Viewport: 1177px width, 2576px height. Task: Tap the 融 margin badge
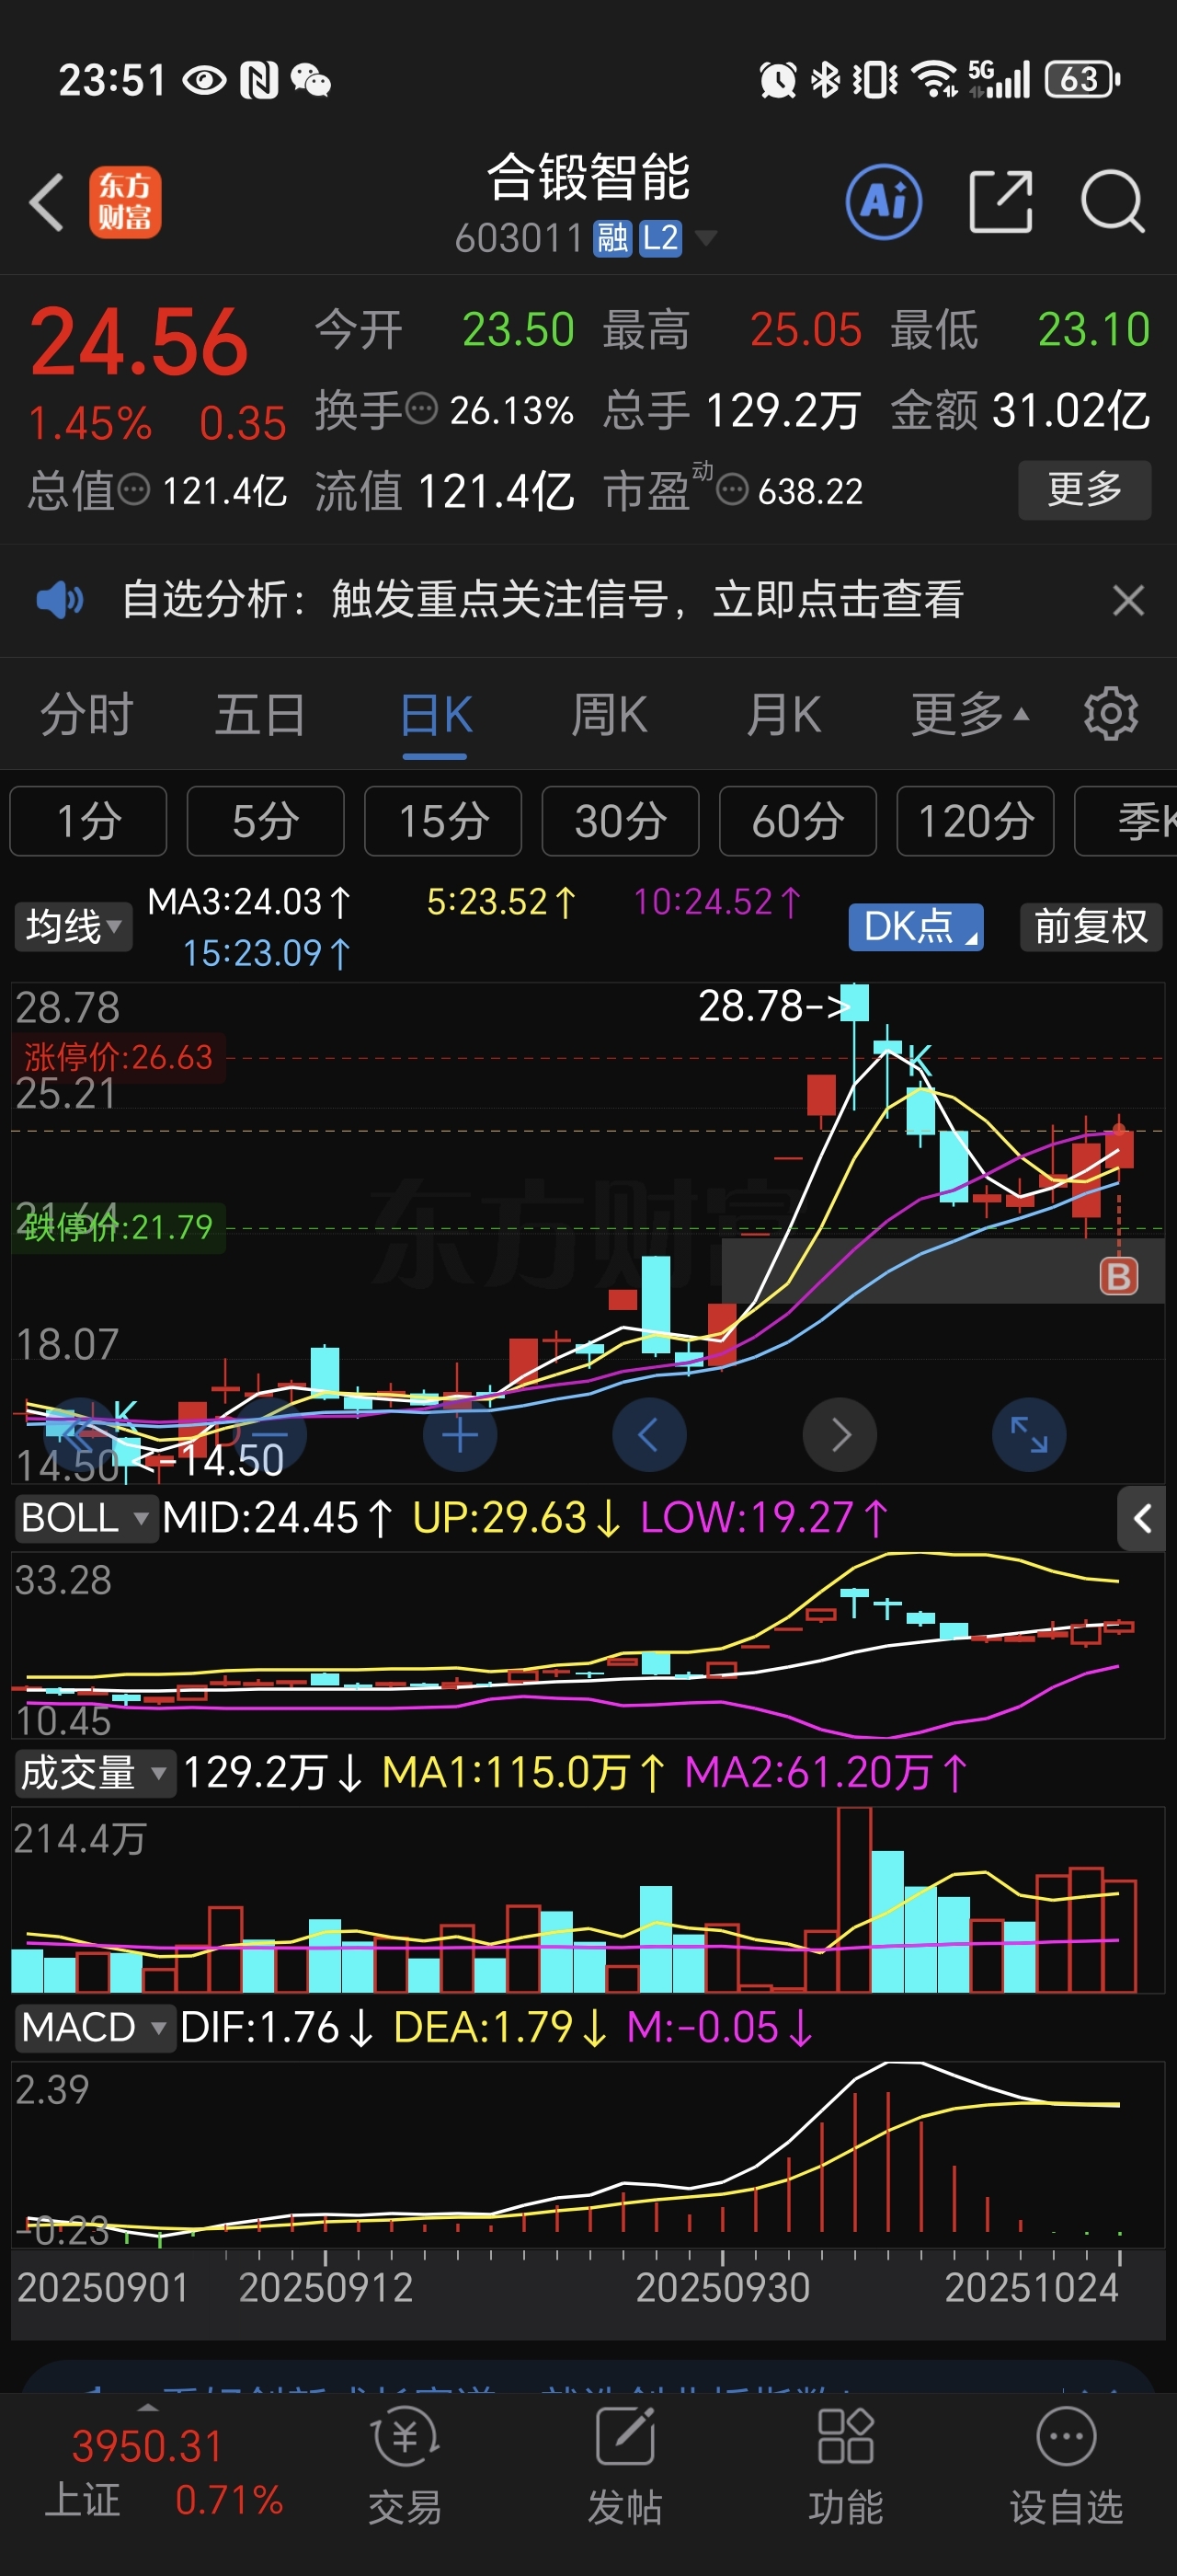click(612, 239)
